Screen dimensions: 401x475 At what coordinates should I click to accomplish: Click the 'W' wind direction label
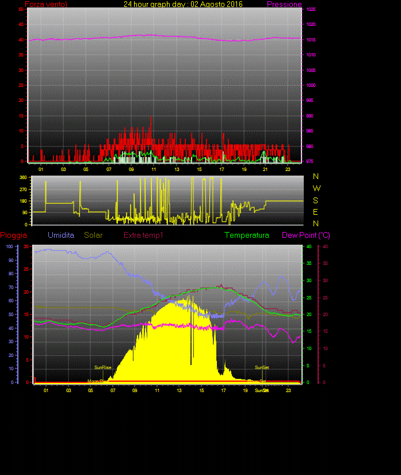[316, 188]
